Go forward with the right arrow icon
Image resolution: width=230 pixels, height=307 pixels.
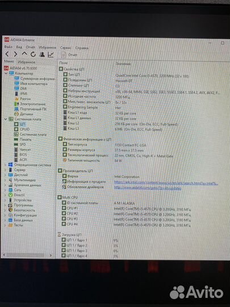(15, 54)
